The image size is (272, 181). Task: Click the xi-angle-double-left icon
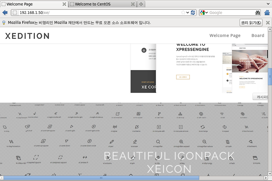(x=56, y=113)
